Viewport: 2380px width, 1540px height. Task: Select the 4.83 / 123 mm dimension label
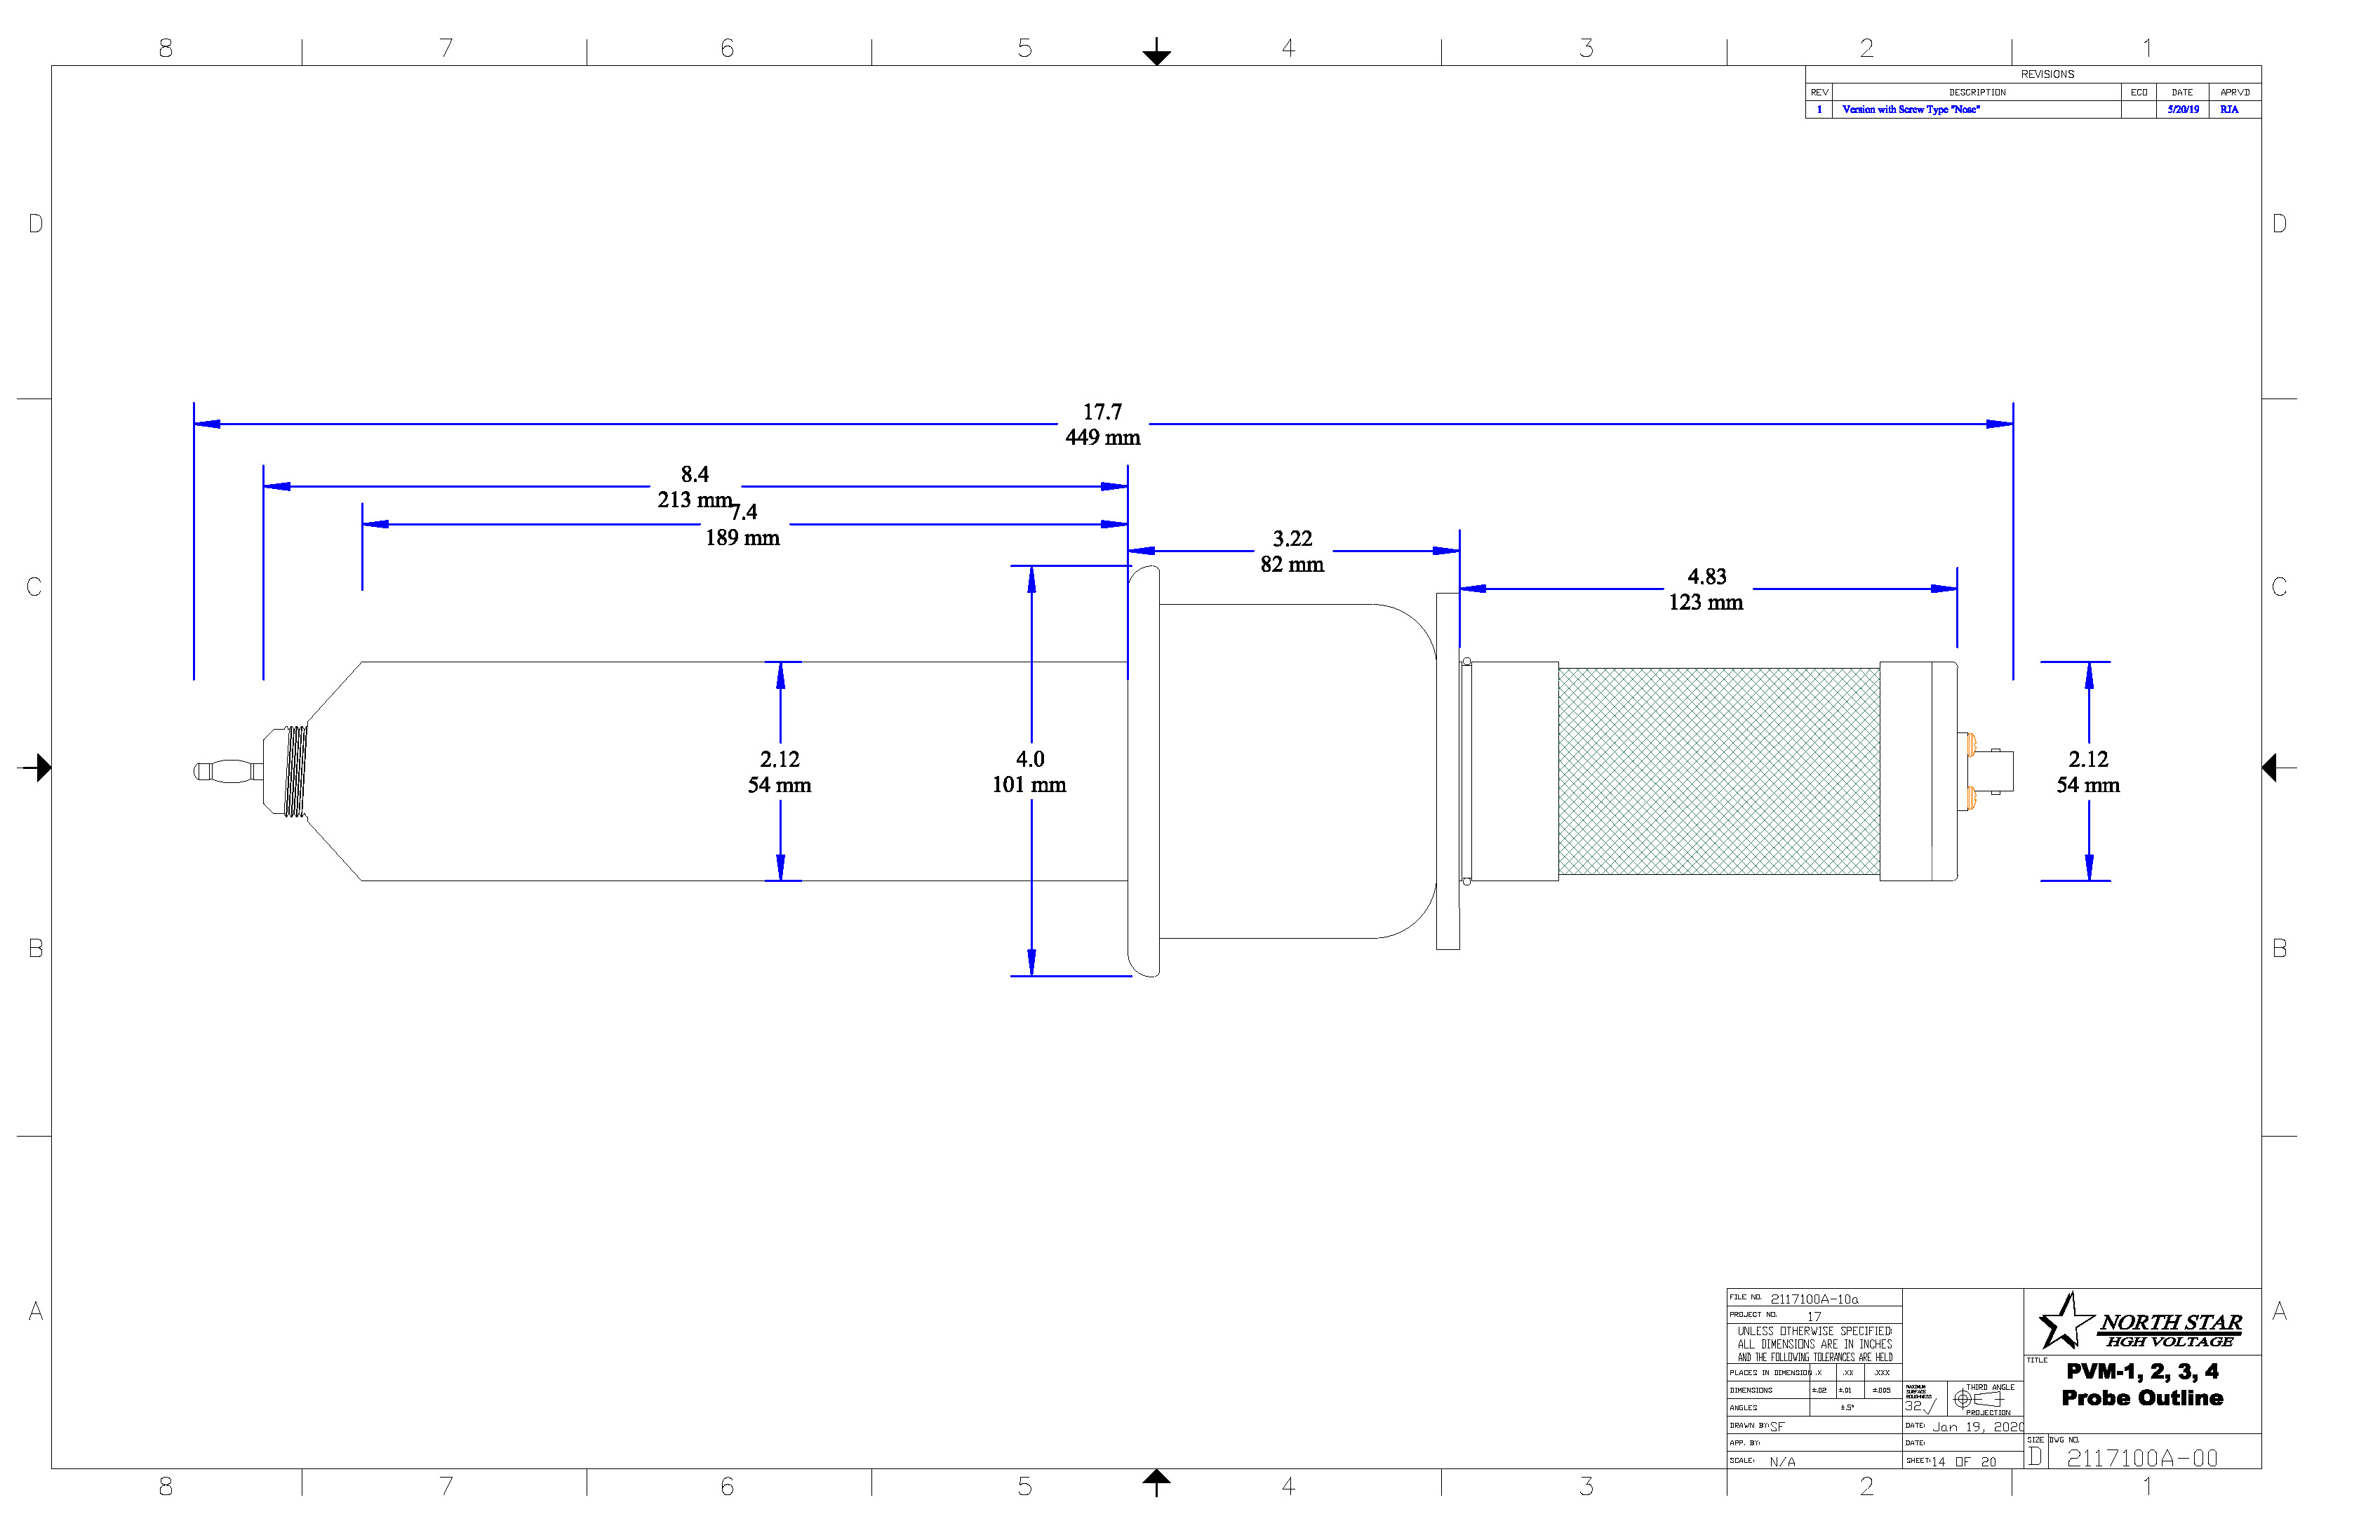1706,589
